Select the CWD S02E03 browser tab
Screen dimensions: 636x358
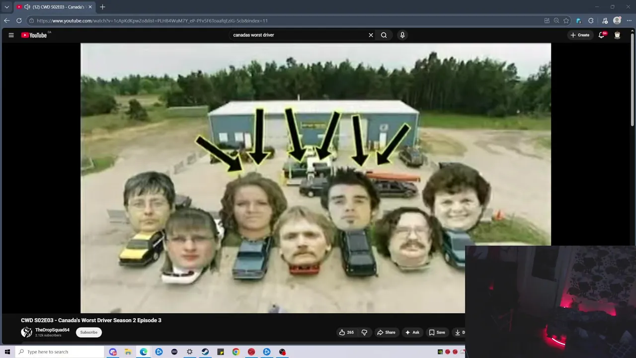[54, 7]
